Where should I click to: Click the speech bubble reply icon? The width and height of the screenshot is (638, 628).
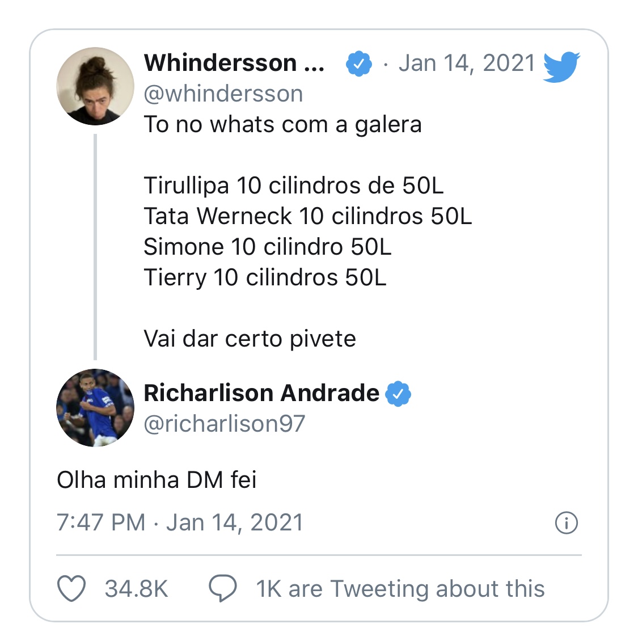(222, 588)
